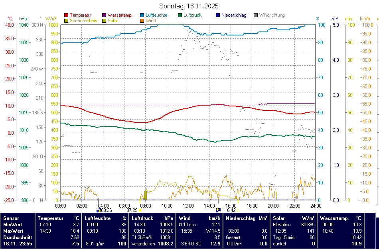Click the blue Luftfeuchte legend square
This screenshot has height=249, width=379.
click(142, 16)
